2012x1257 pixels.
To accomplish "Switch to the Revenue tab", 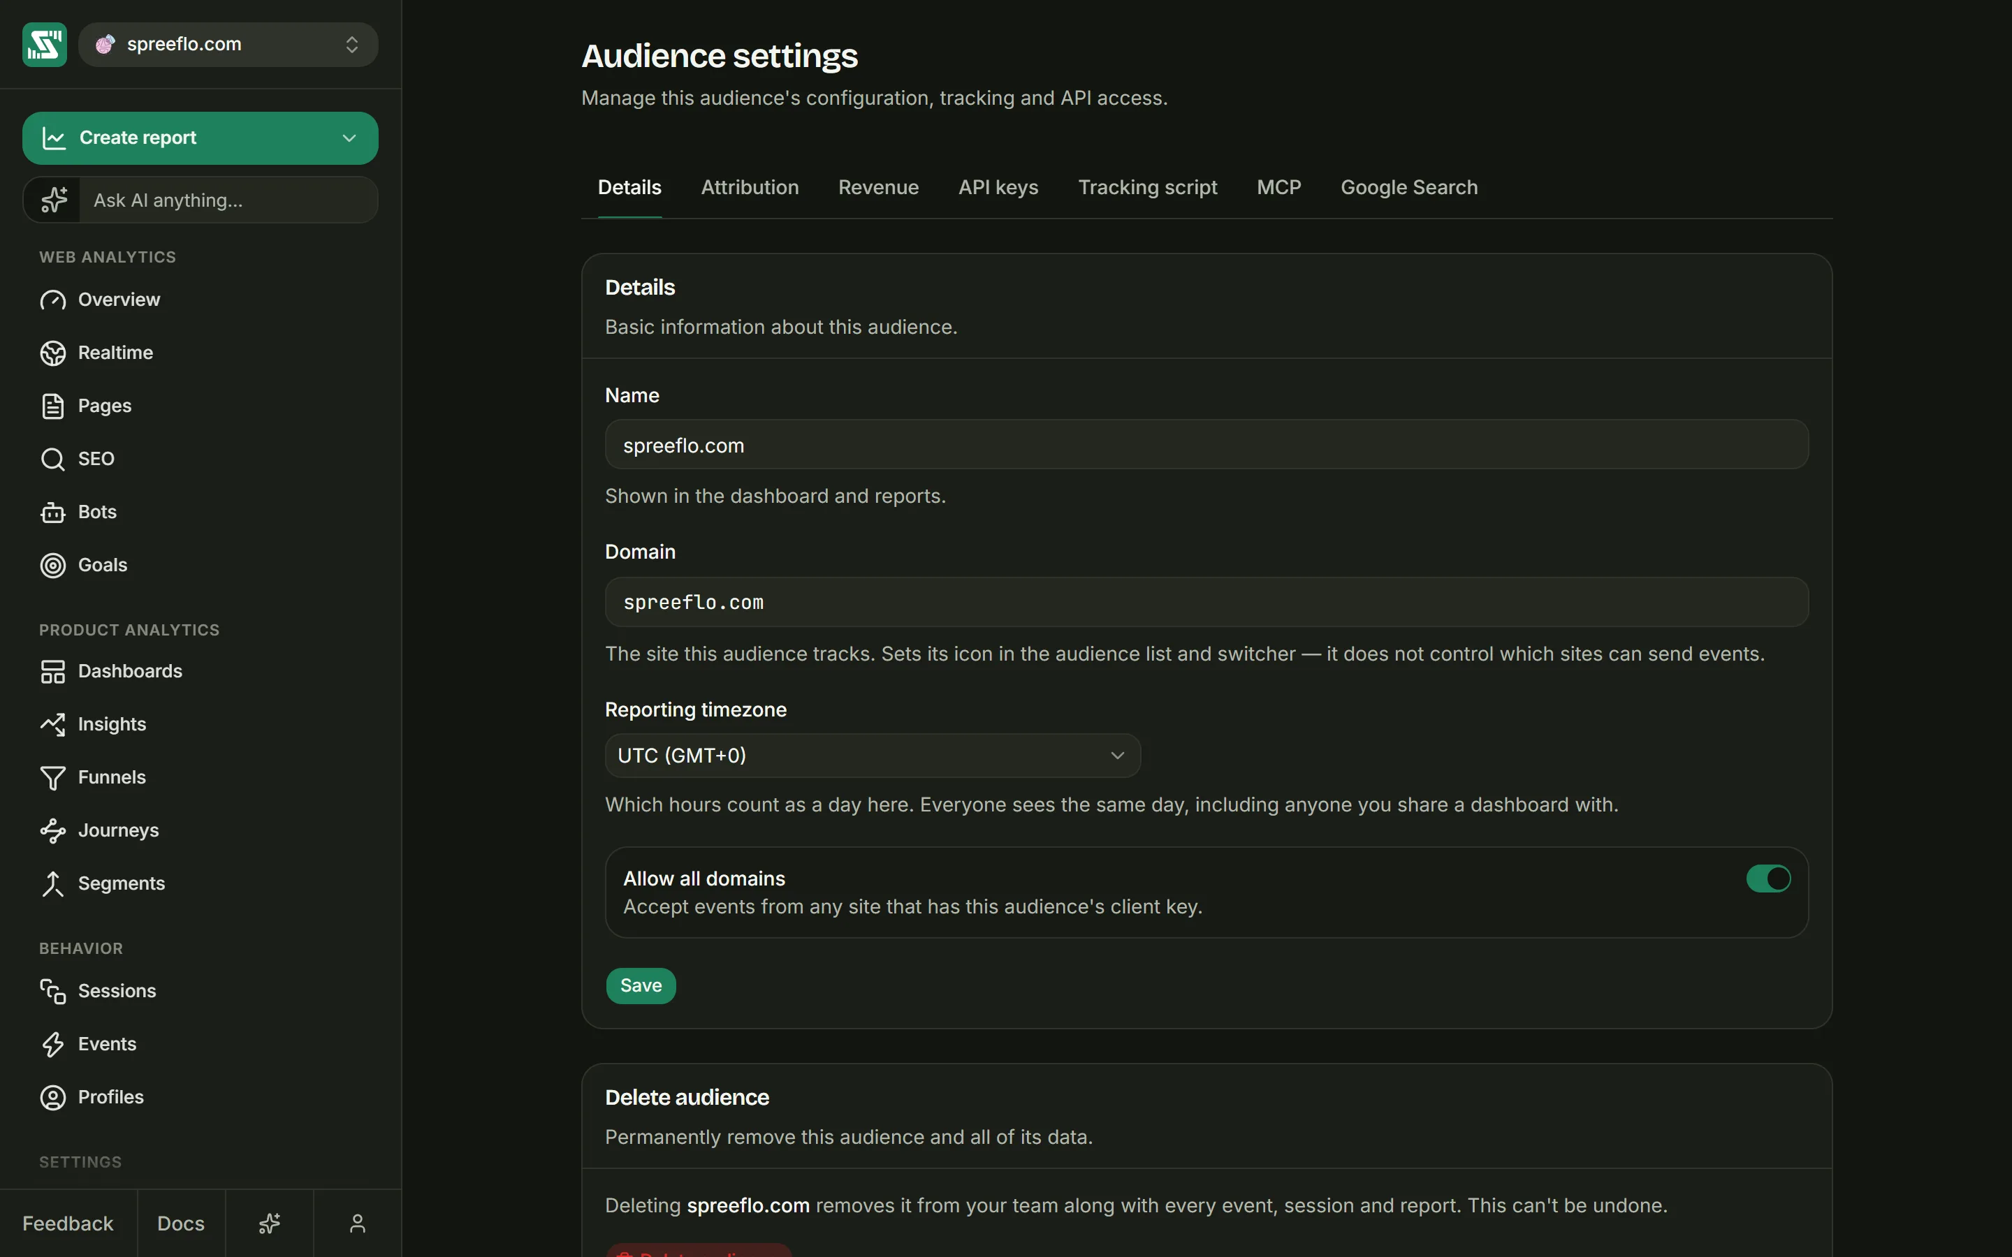I will pos(878,188).
